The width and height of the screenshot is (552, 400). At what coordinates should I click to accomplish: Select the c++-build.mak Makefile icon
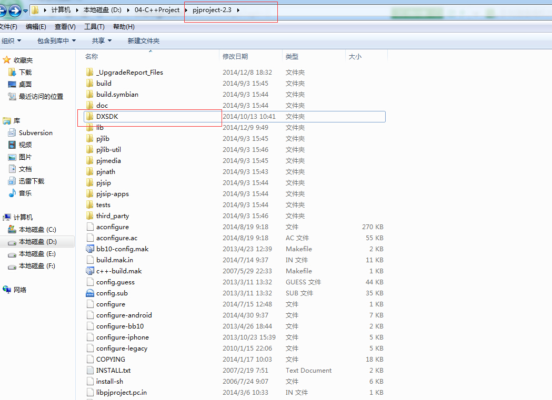(90, 271)
